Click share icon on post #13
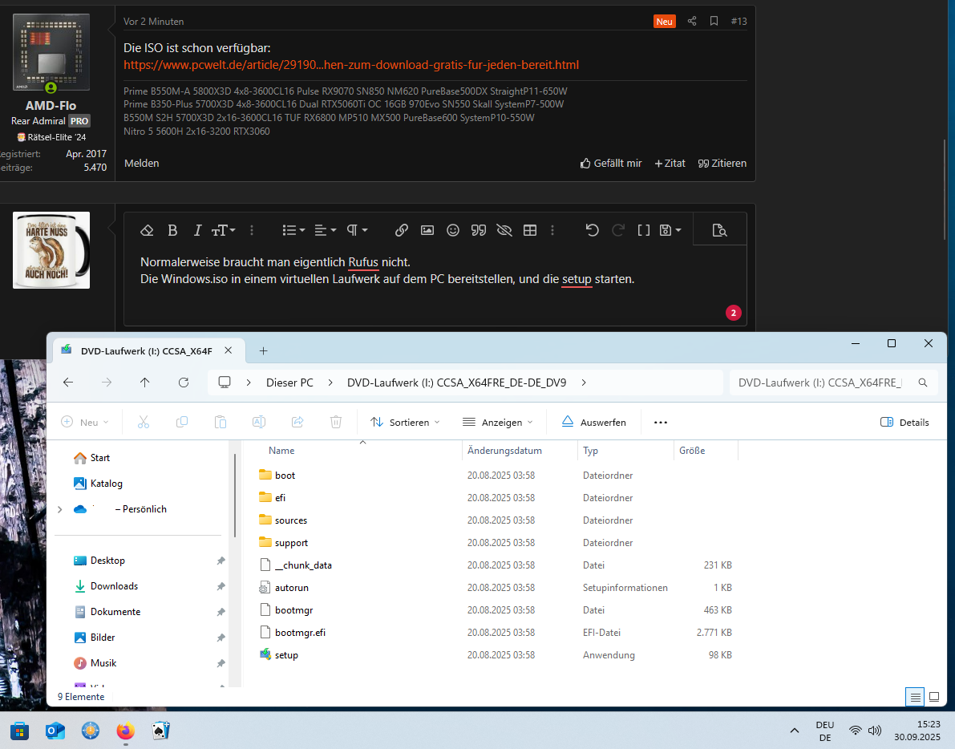This screenshot has width=955, height=749. click(x=692, y=22)
